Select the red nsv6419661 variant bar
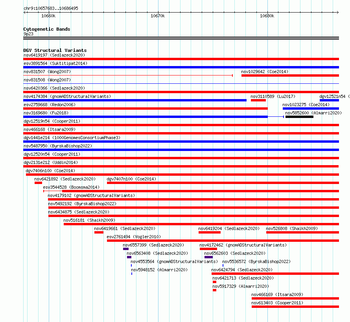This screenshot has width=350, height=322. pyautogui.click(x=99, y=232)
